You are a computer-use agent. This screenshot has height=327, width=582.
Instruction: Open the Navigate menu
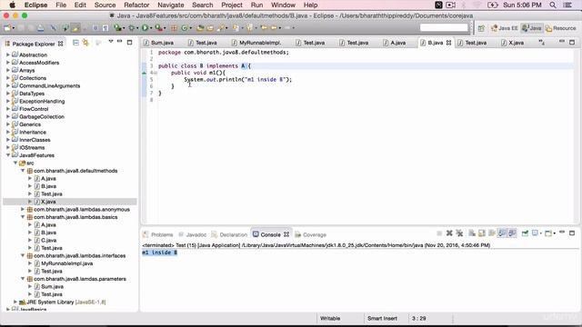[170, 5]
